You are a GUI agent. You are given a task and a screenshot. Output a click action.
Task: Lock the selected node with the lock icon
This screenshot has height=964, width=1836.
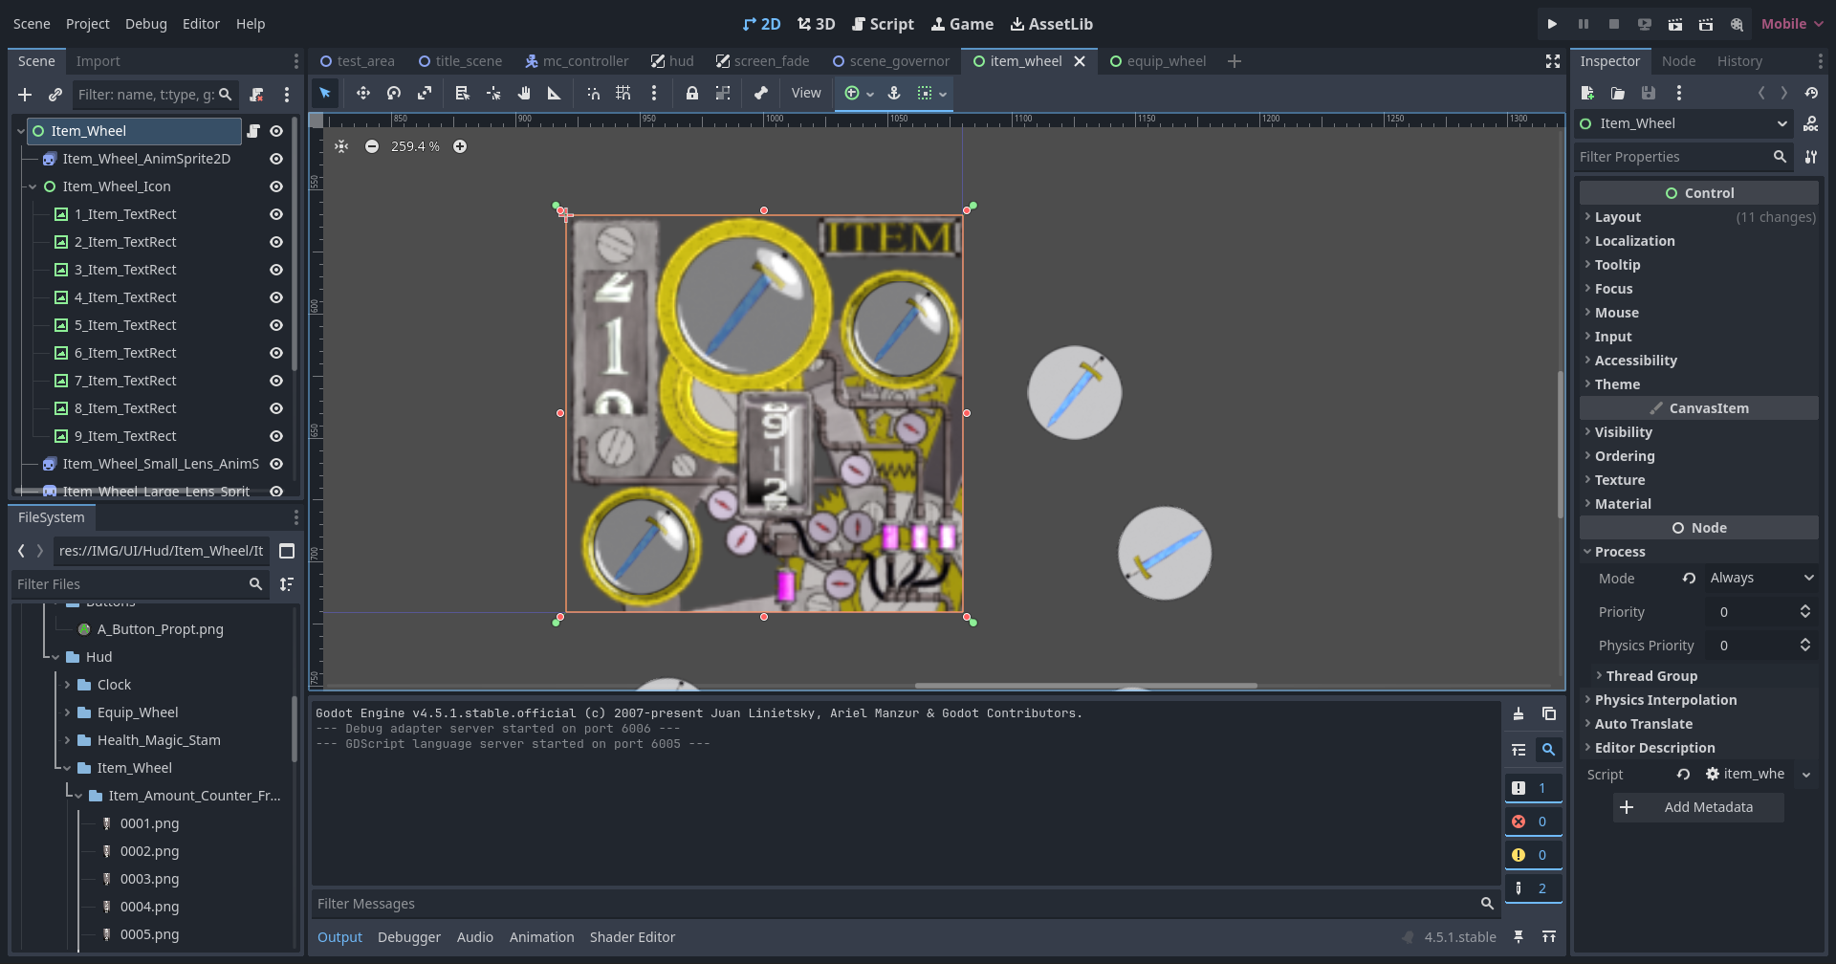tap(691, 93)
